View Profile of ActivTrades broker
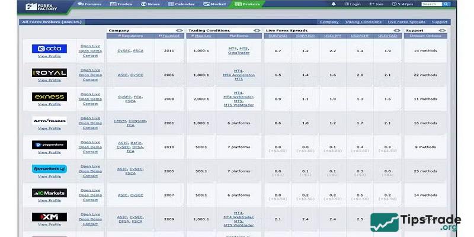 coord(49,128)
